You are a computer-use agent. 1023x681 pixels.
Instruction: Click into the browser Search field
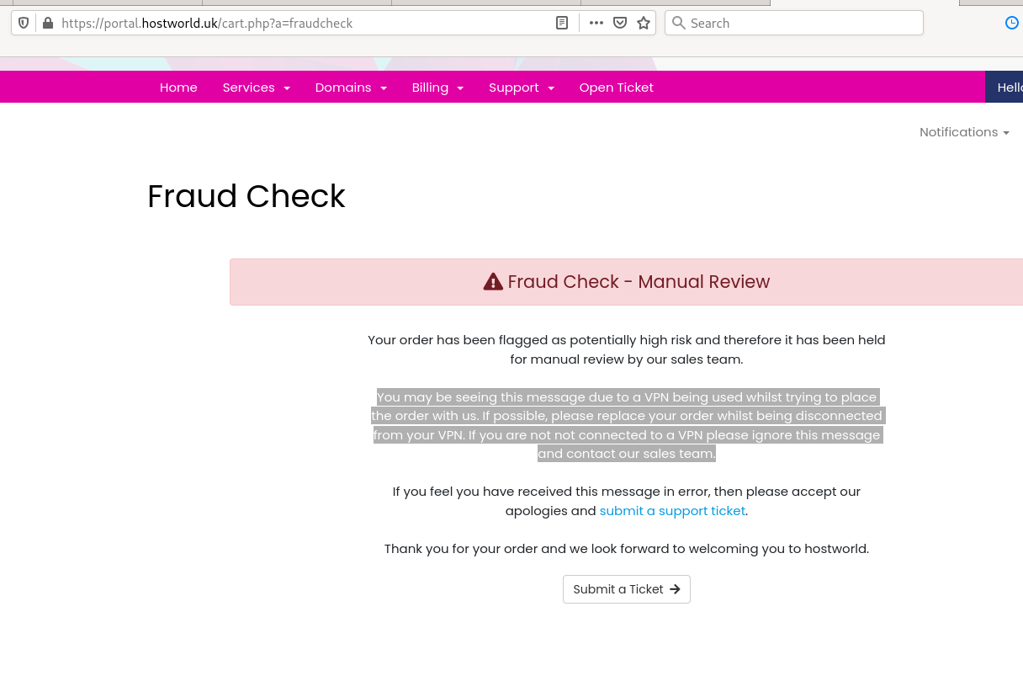tap(794, 23)
